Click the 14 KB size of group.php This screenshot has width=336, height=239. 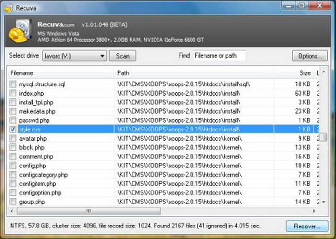[x=302, y=202]
